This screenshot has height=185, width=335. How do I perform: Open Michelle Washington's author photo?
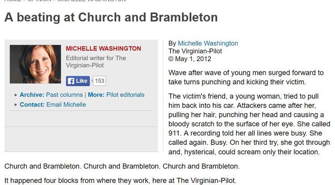(35, 64)
